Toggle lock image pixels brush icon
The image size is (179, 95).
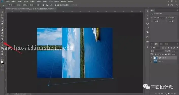click(x=158, y=54)
